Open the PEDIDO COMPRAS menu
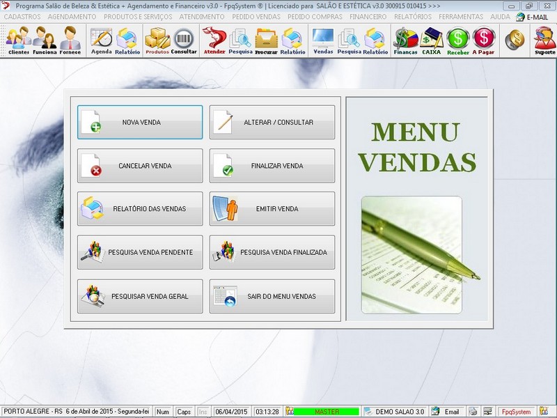 [315, 17]
